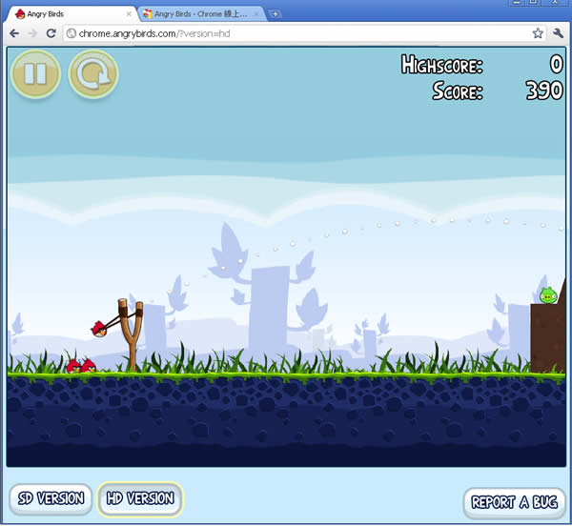Click the red bird on the slingshot

coord(99,329)
